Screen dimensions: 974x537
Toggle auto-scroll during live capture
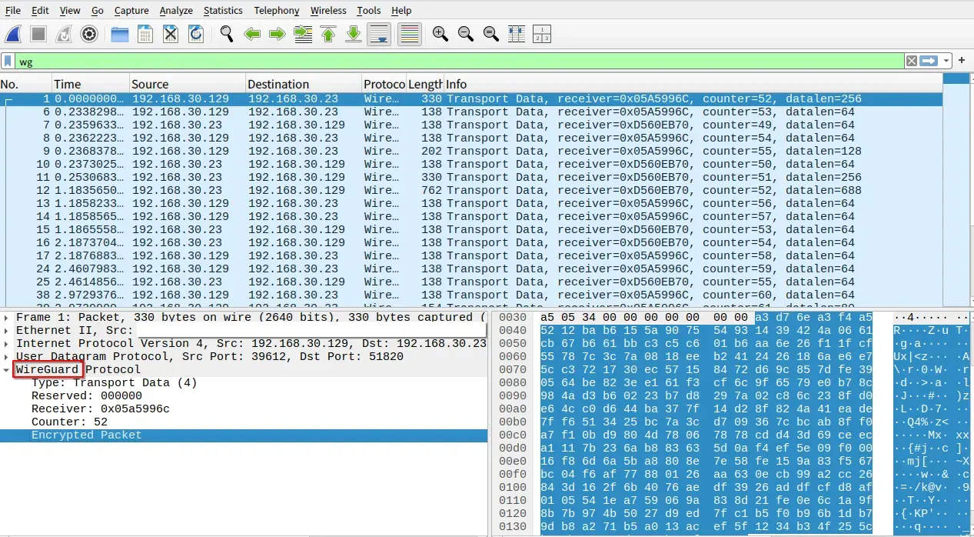379,34
